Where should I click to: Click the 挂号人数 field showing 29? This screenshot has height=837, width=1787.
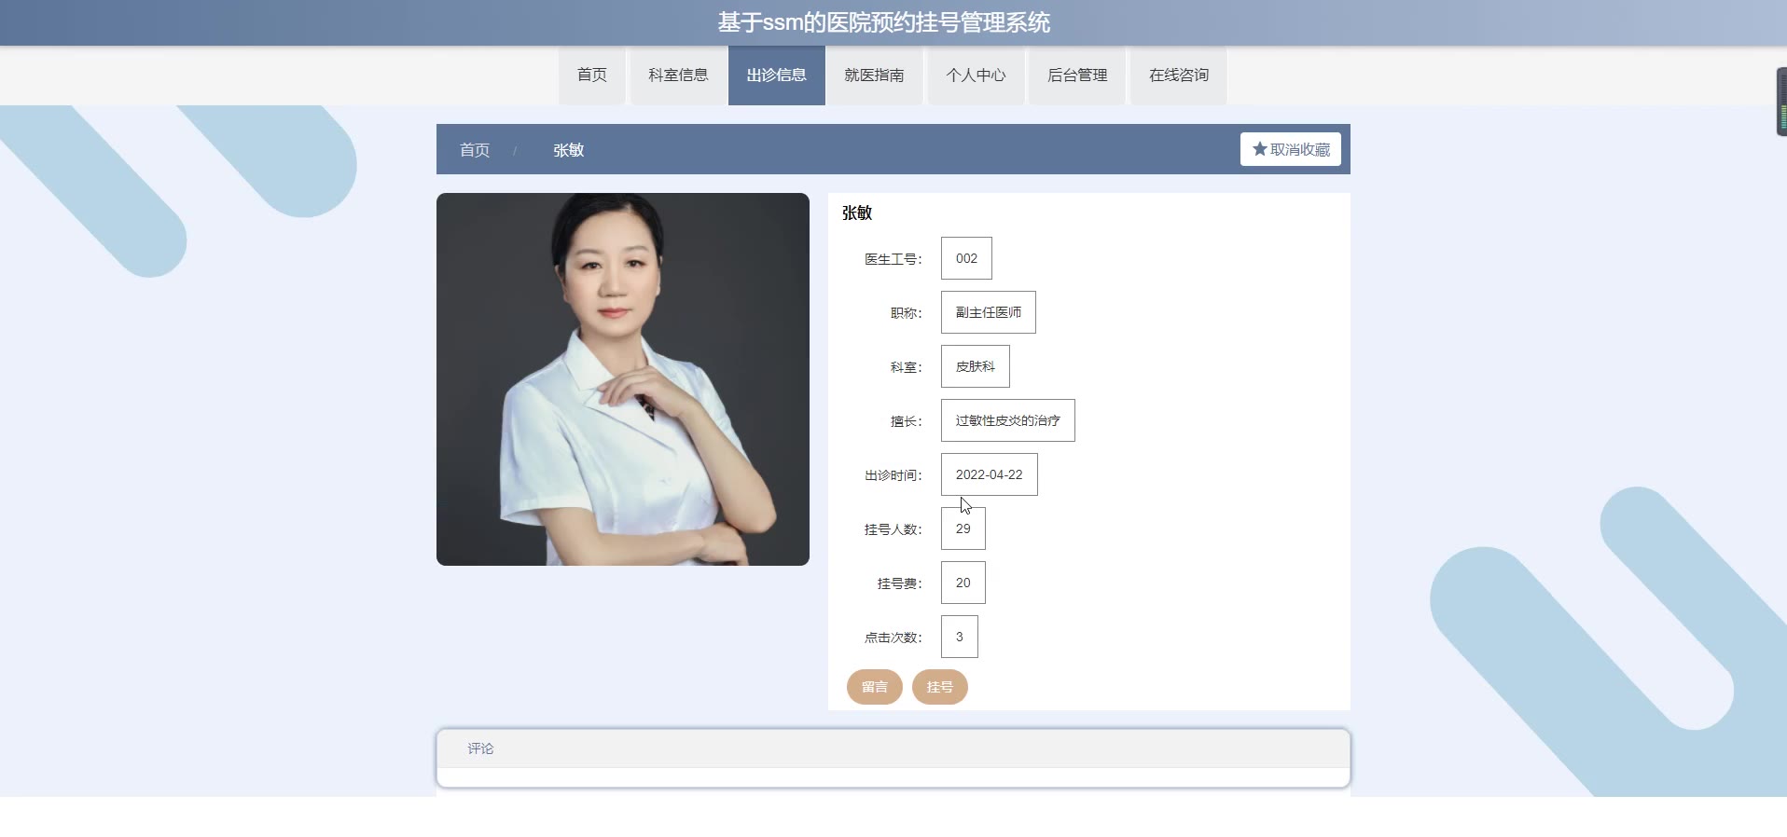(x=963, y=528)
